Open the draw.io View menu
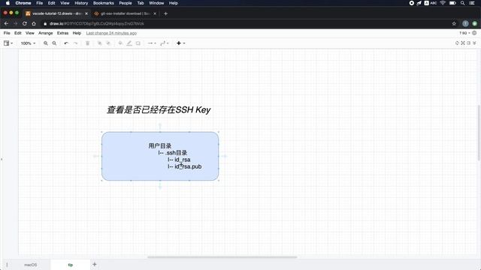Viewport: 481px width, 270px height. 30,33
